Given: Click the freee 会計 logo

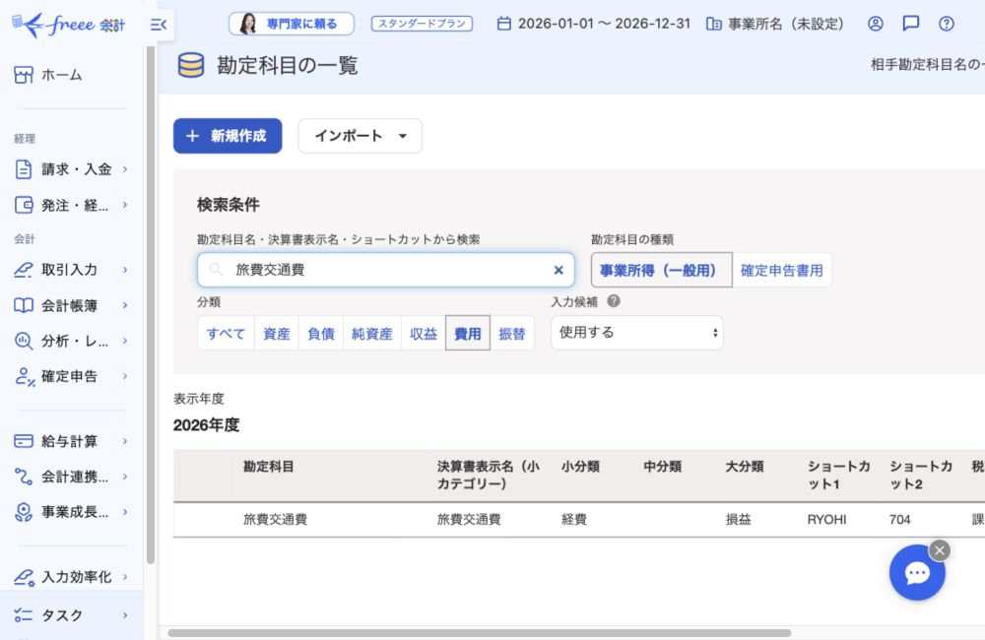Looking at the screenshot, I should pos(69,25).
